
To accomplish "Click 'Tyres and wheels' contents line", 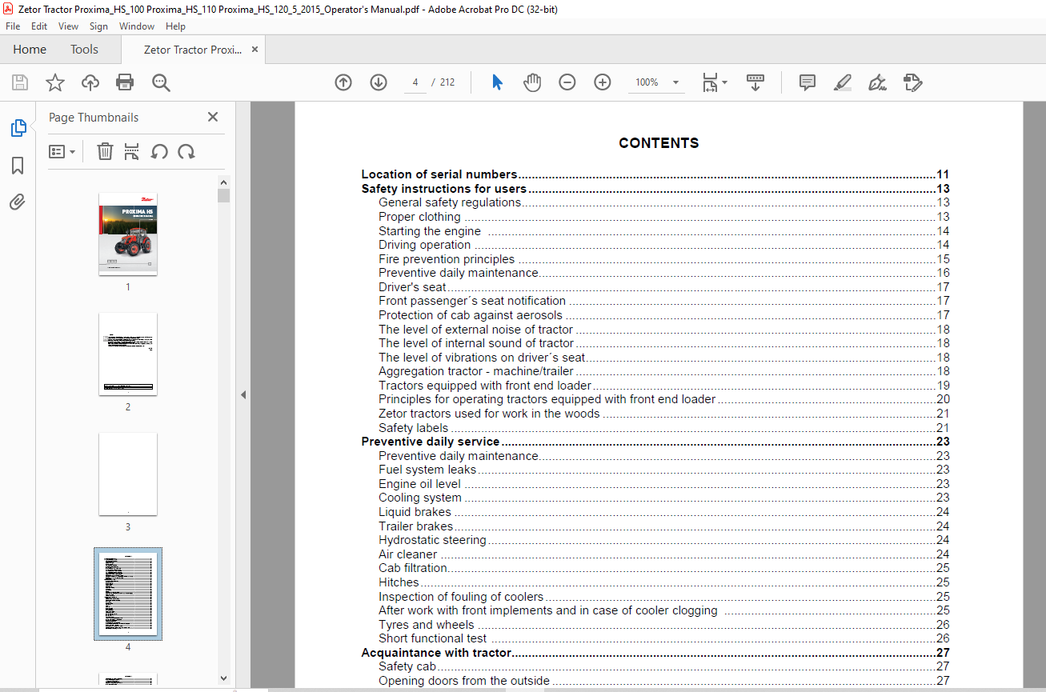I will coord(664,625).
